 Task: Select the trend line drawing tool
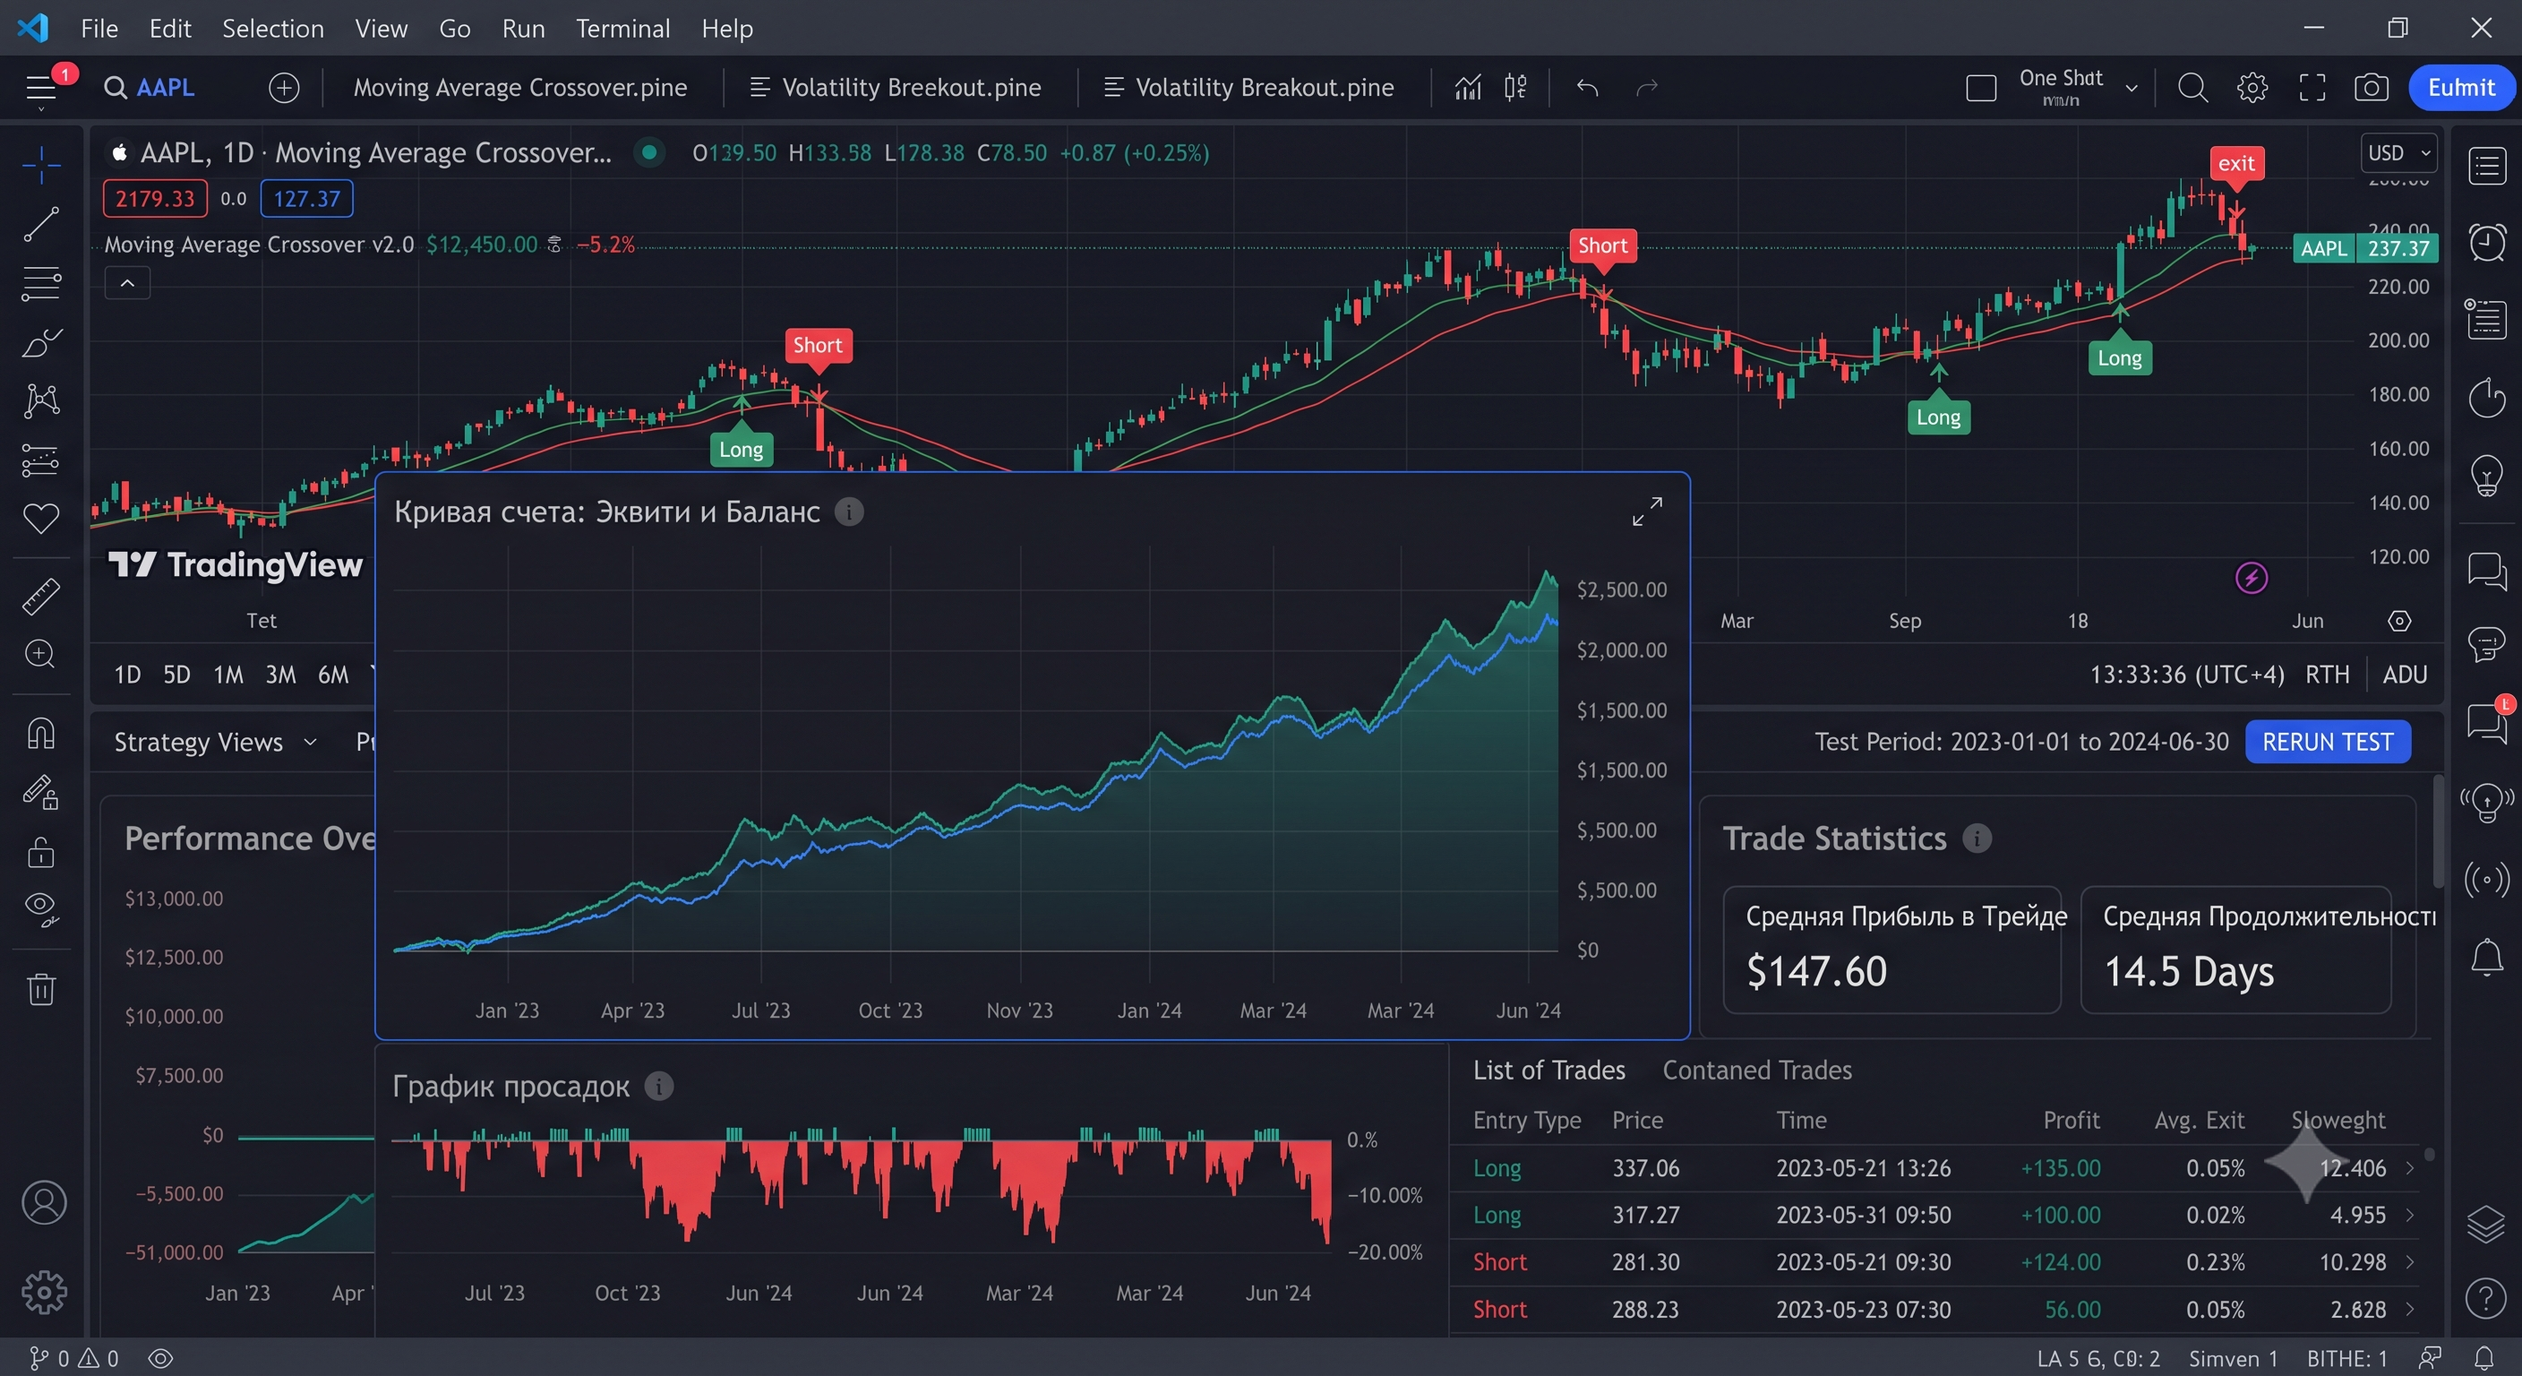tap(41, 224)
